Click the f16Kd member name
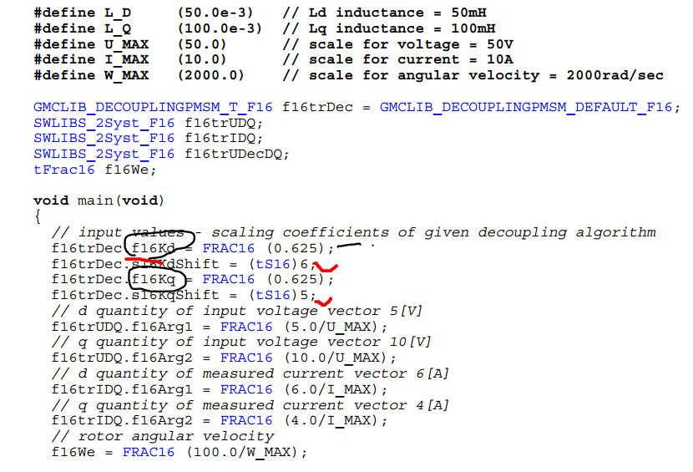The image size is (693, 472). point(153,248)
